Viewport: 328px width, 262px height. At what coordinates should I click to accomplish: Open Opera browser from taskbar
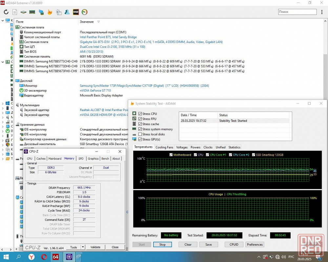click(x=44, y=257)
